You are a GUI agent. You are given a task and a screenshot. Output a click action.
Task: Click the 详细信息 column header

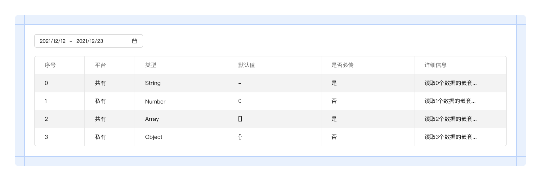pos(436,65)
